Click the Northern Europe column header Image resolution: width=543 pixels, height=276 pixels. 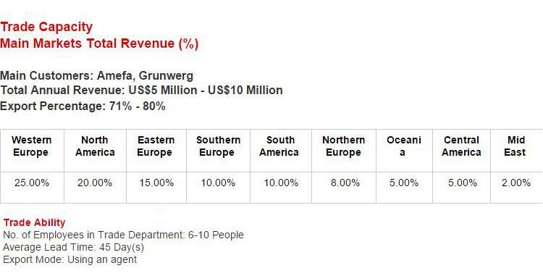coord(343,146)
